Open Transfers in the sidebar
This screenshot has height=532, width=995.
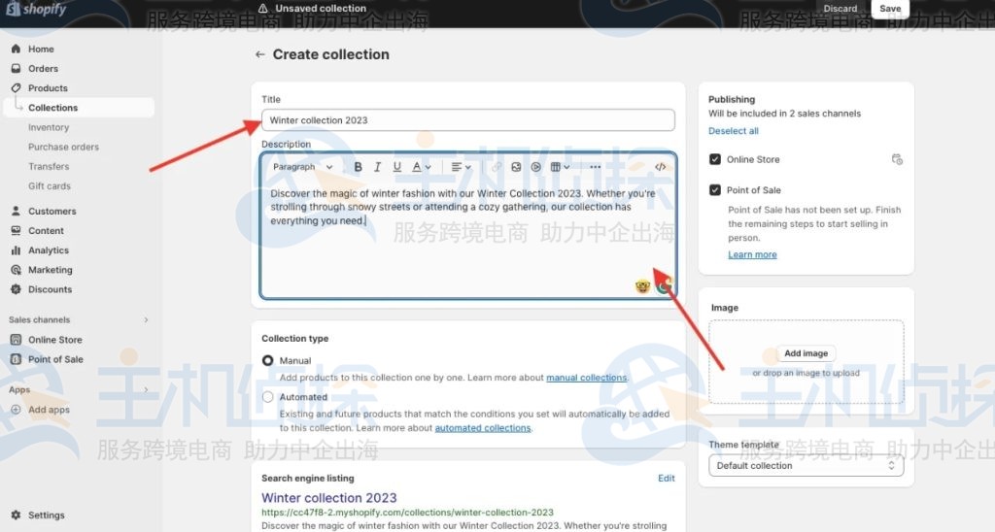49,167
